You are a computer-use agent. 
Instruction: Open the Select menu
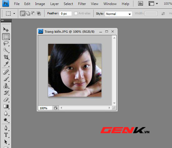68,4
